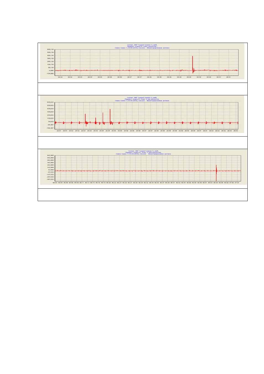This screenshot has height=374, width=264.
Task: Click the 495,134 y-axis value
Action: click(x=50, y=55)
